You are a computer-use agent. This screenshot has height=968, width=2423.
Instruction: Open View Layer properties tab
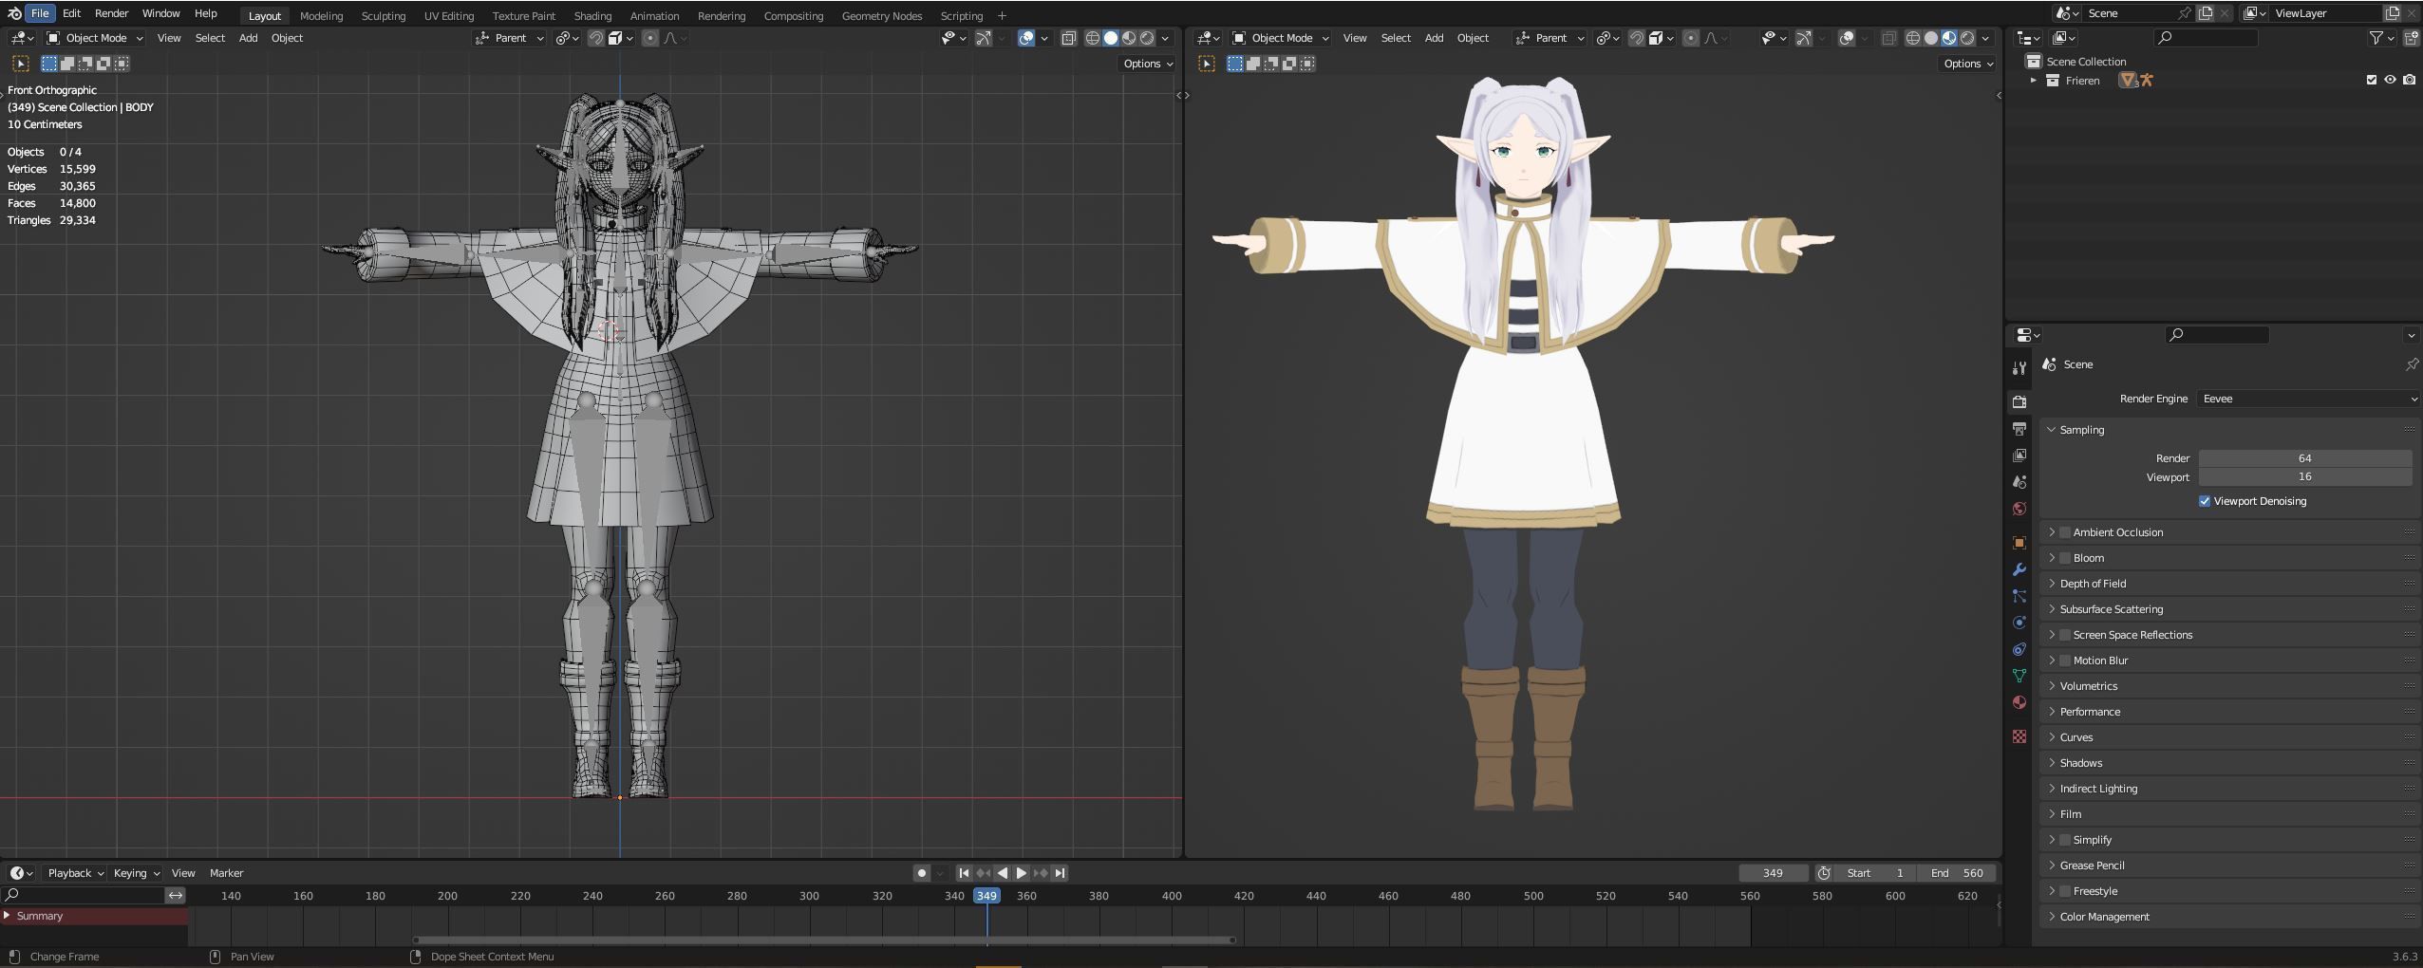2019,456
